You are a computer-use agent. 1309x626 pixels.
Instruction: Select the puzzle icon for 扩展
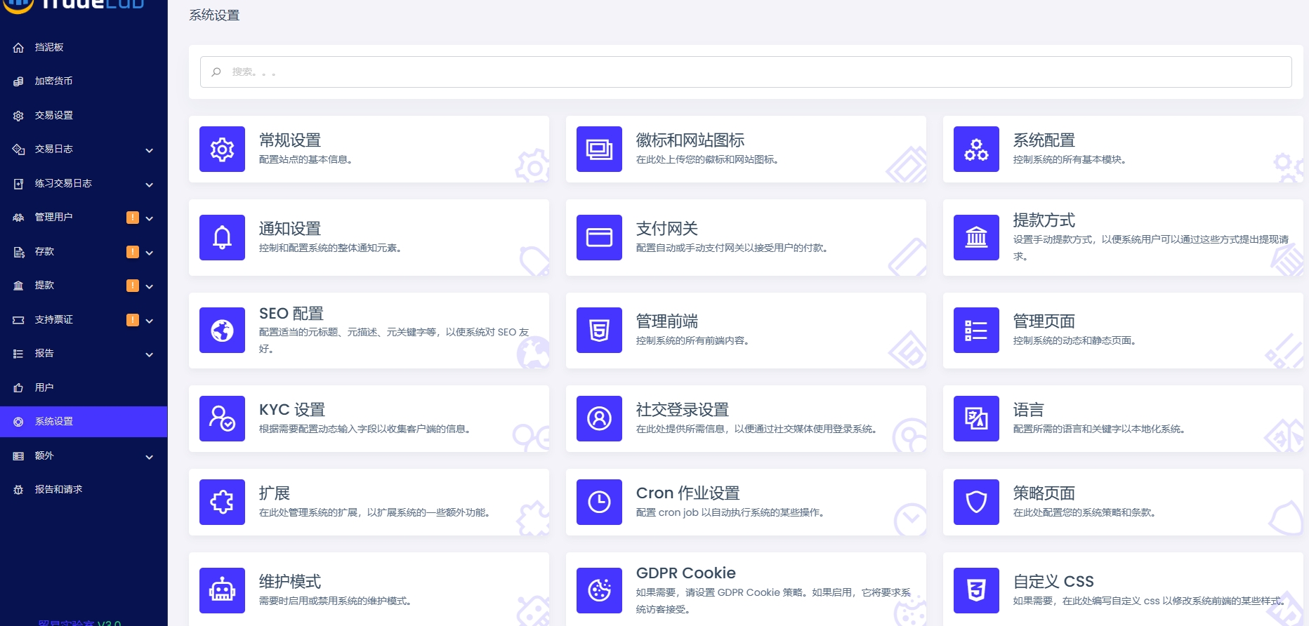pos(222,502)
